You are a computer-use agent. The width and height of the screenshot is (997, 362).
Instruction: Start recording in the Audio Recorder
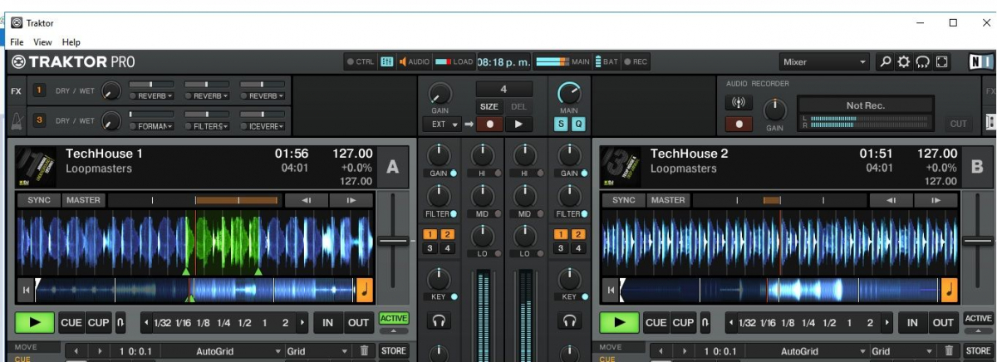pyautogui.click(x=738, y=124)
